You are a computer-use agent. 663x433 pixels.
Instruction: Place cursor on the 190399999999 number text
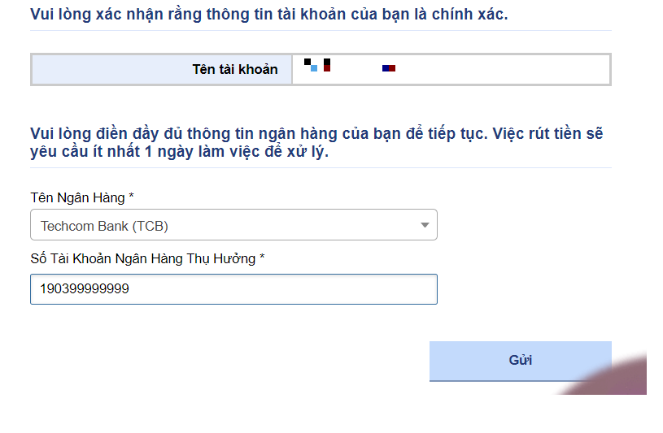(85, 289)
